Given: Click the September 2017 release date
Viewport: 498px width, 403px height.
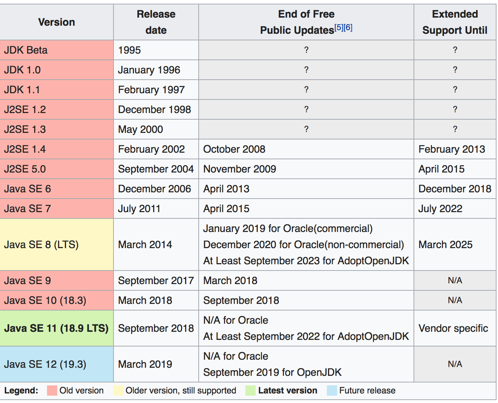Looking at the screenshot, I should (156, 280).
